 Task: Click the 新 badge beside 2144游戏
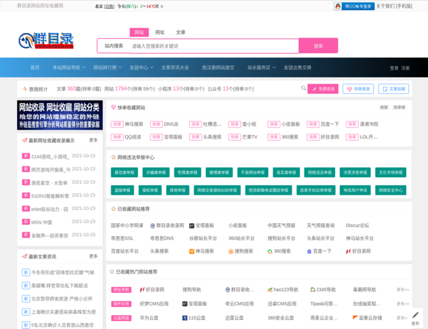click(26, 156)
